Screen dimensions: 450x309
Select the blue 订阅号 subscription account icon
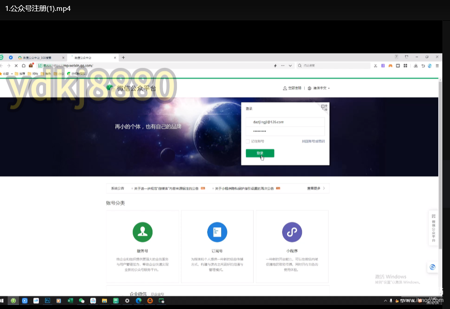[x=217, y=232]
